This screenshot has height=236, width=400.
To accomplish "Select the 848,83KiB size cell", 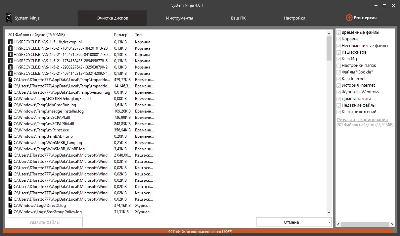I will (122, 124).
